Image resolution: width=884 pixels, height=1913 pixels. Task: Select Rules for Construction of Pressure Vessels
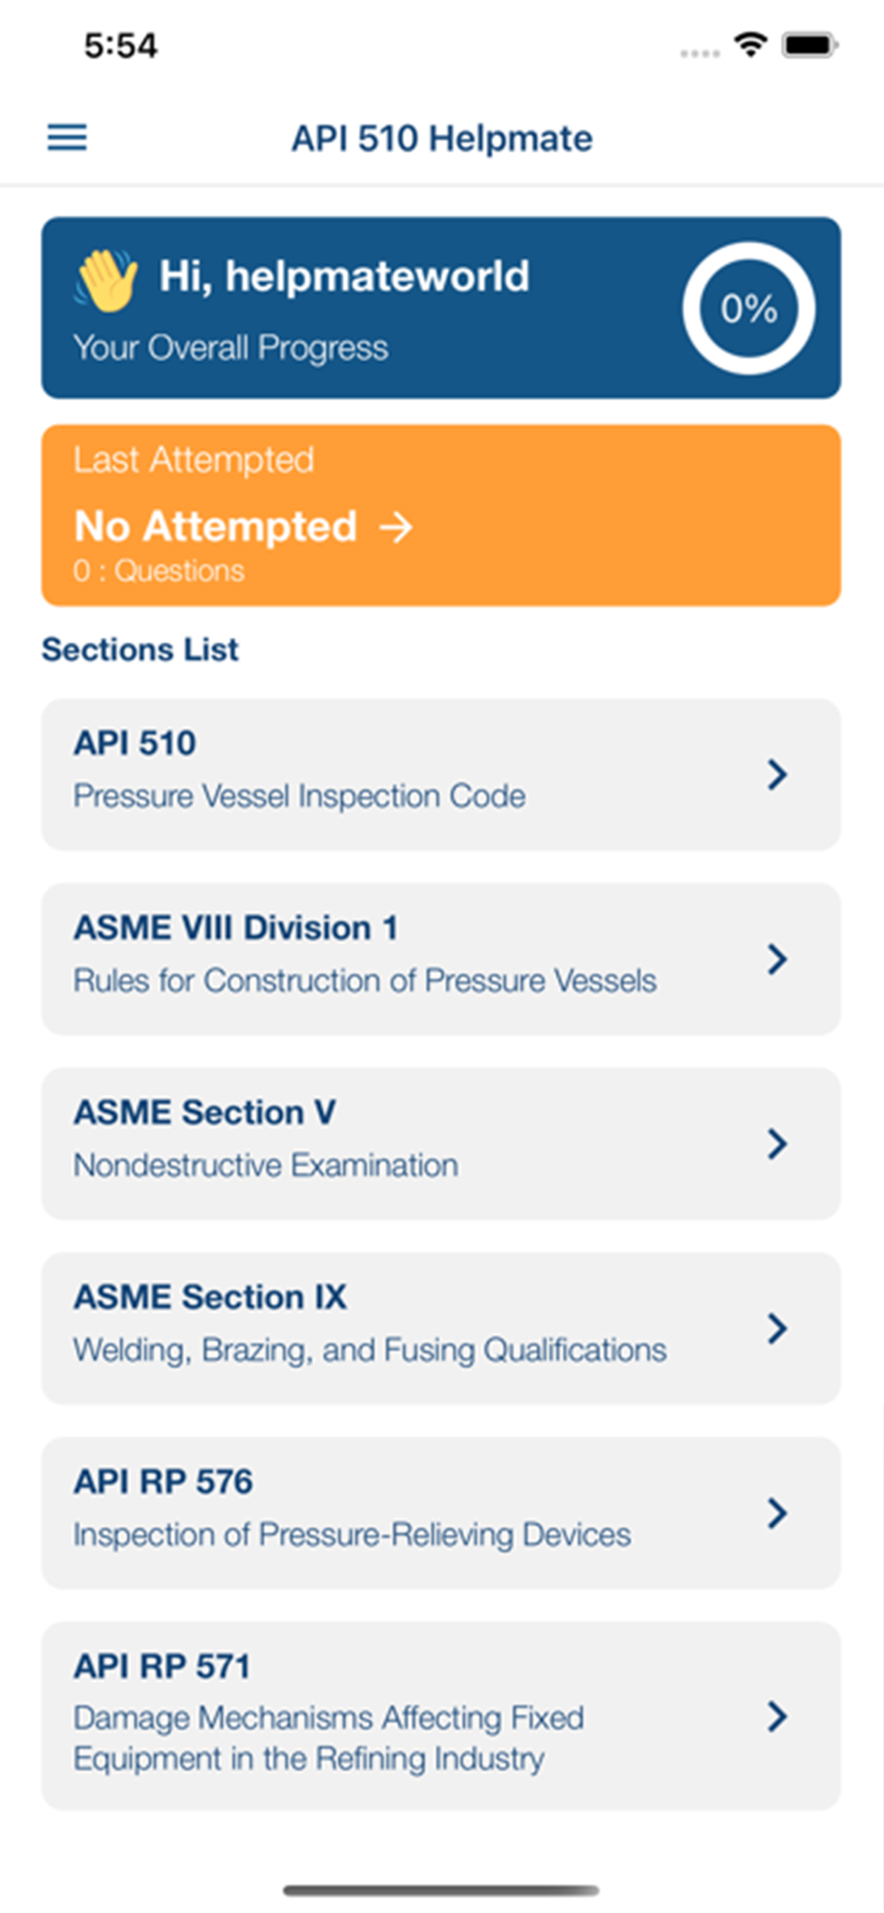coord(365,980)
